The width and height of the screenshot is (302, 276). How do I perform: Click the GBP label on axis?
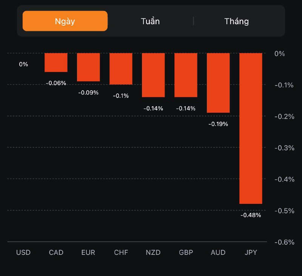click(x=186, y=253)
